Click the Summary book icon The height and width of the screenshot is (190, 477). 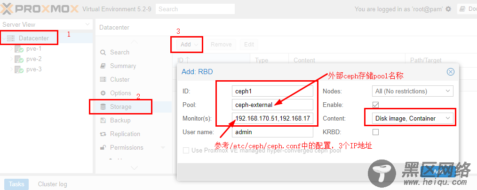(103, 66)
